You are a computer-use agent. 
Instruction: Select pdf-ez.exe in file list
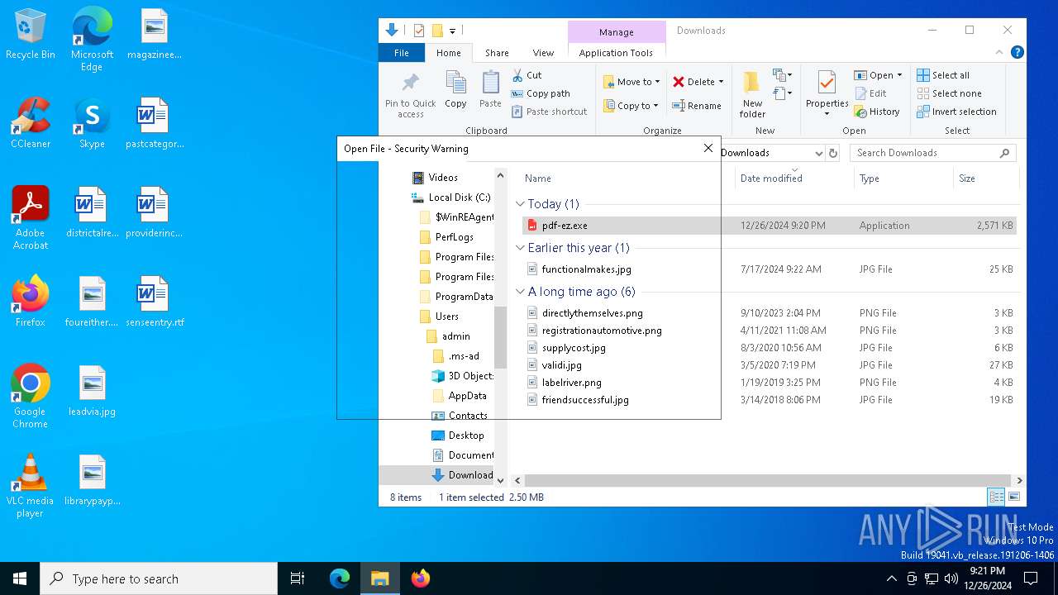tap(770, 226)
